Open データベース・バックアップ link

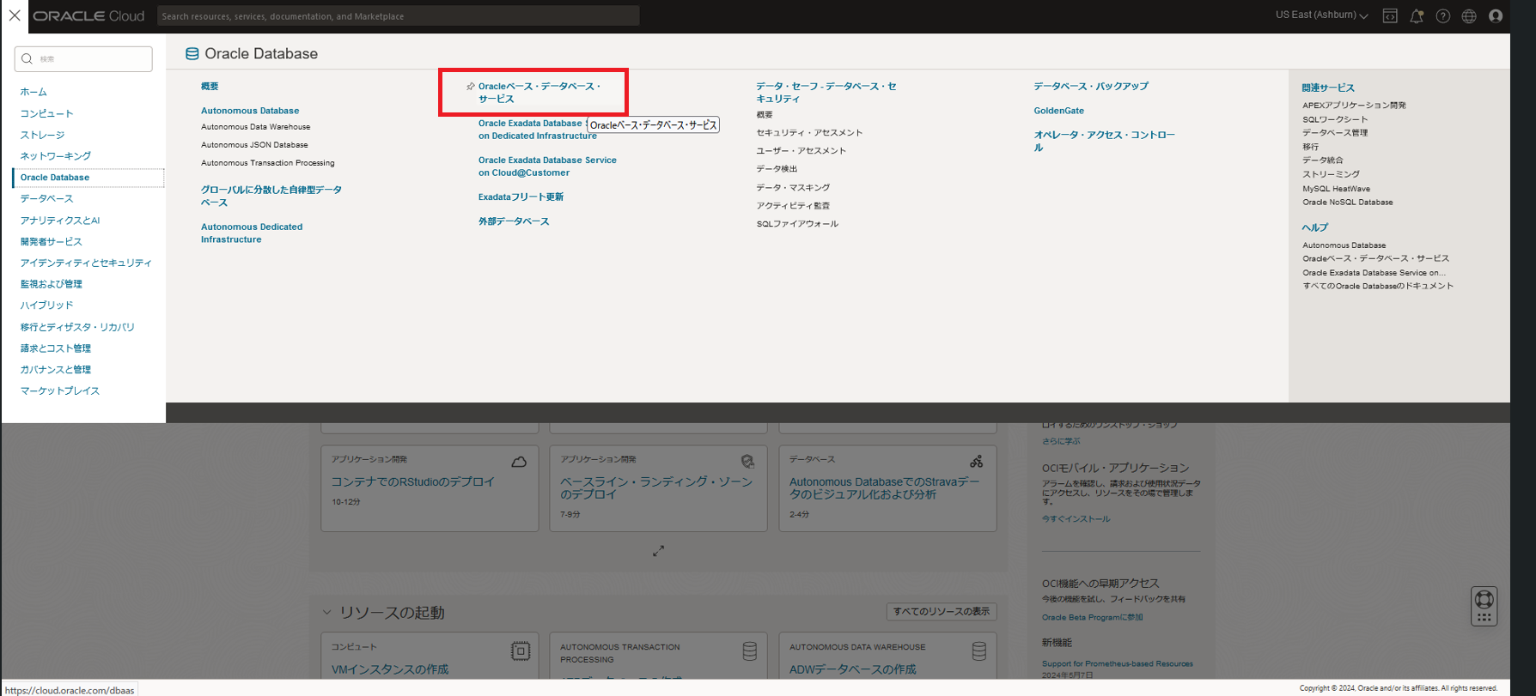click(1091, 87)
